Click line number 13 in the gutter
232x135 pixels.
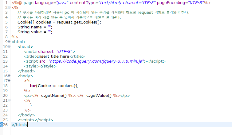tap(5, 61)
